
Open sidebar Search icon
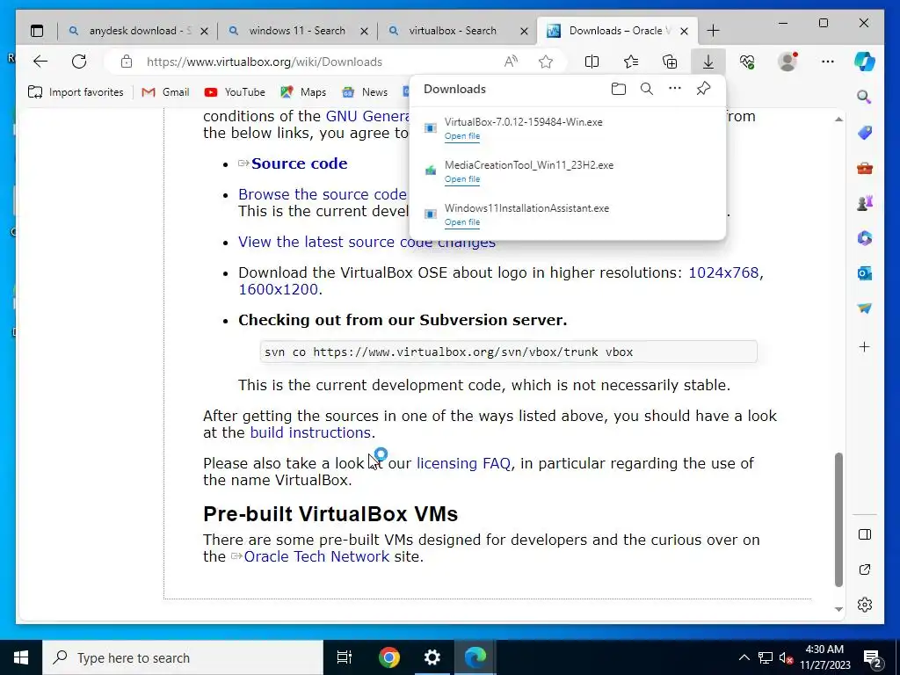tap(865, 97)
